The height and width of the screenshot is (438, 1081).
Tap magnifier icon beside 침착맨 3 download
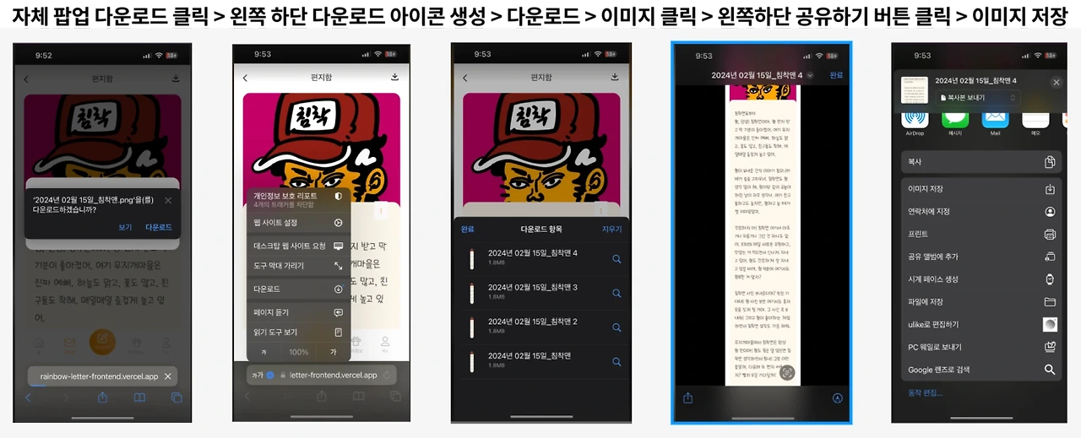(617, 293)
